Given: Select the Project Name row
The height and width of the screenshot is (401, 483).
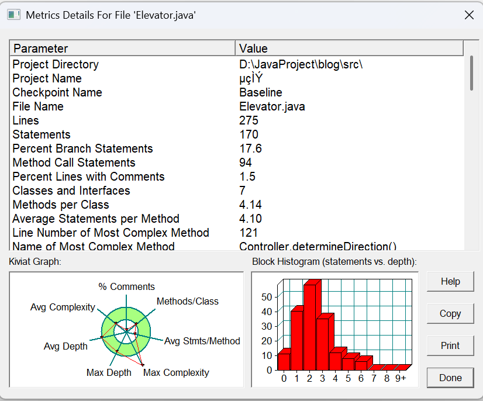Looking at the screenshot, I should coord(237,78).
